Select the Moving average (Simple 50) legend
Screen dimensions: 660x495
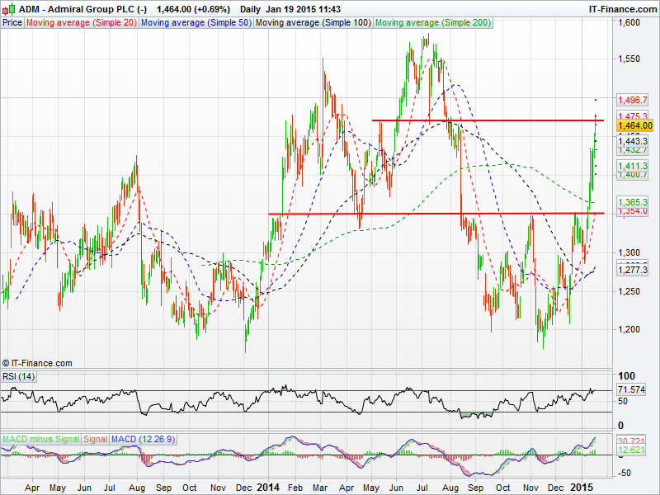195,22
